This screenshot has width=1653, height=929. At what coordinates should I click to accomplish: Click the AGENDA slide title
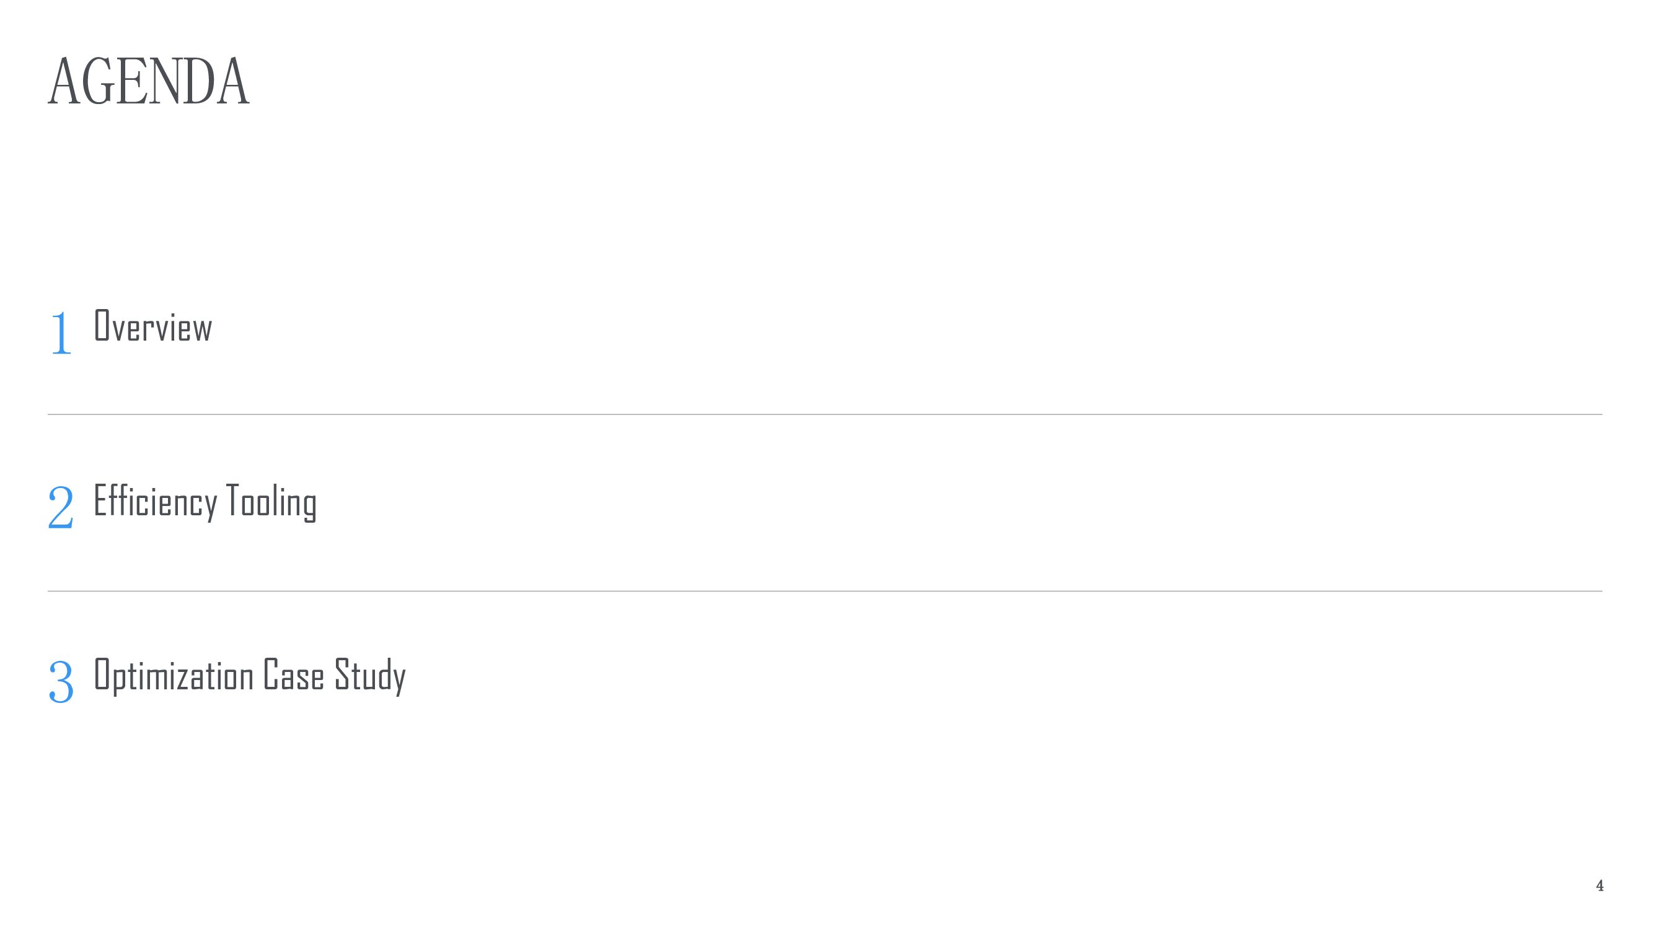coord(148,81)
